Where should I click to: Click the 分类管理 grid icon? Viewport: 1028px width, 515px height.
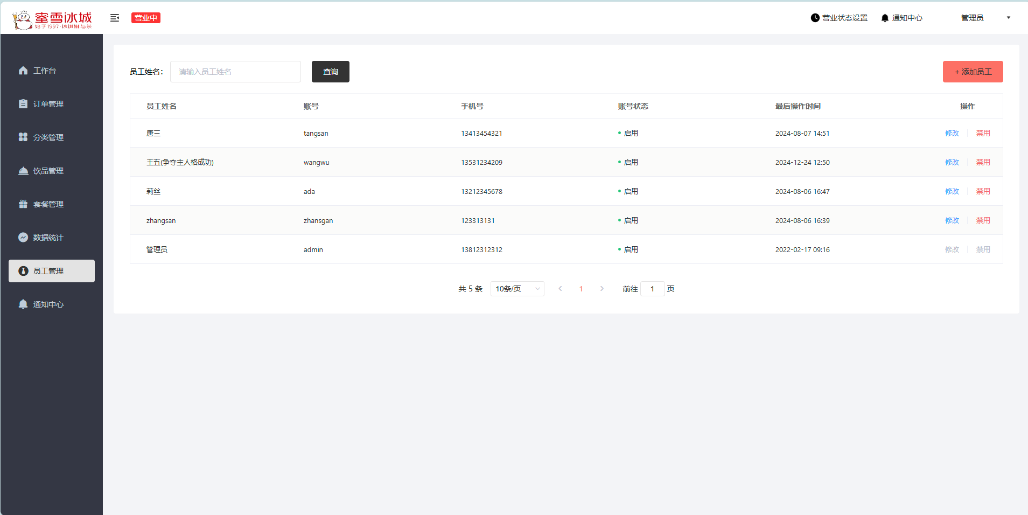pyautogui.click(x=23, y=137)
